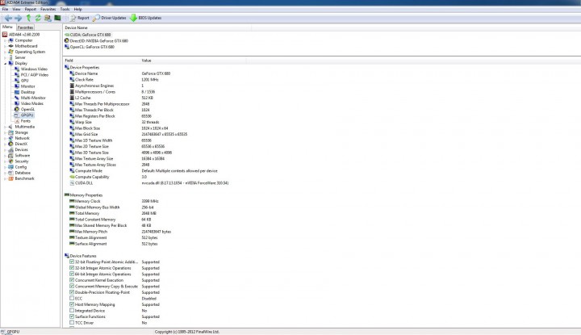Click the BIOS Updates button
Image resolution: width=581 pixels, height=335 pixels.
tap(145, 18)
